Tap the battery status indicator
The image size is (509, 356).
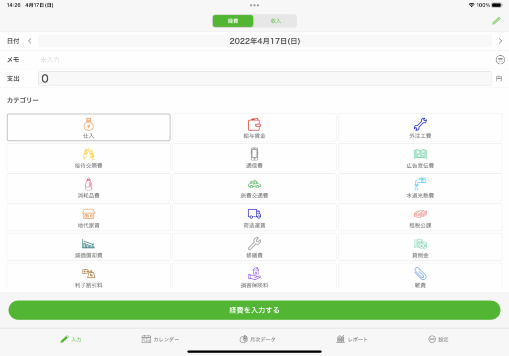click(497, 5)
